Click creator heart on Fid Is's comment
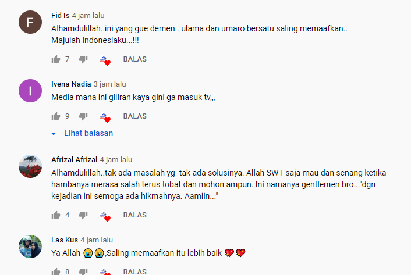The width and height of the screenshot is (411, 275). coord(105,60)
